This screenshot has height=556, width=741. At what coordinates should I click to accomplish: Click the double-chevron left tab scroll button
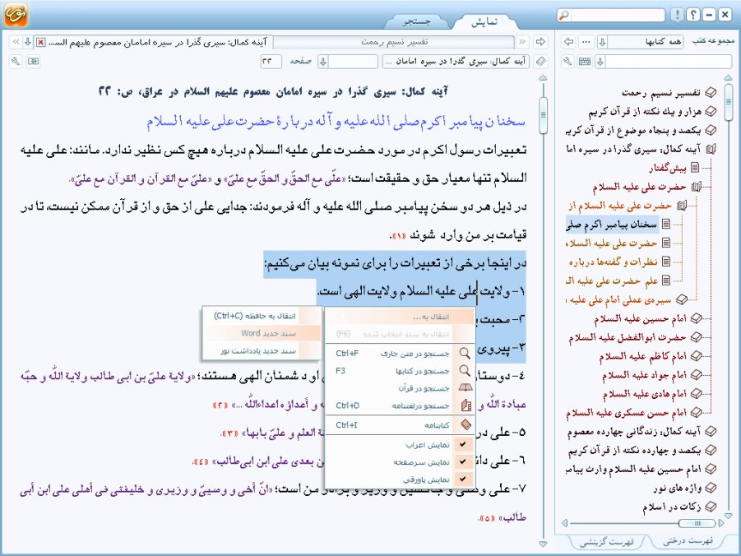tap(16, 42)
